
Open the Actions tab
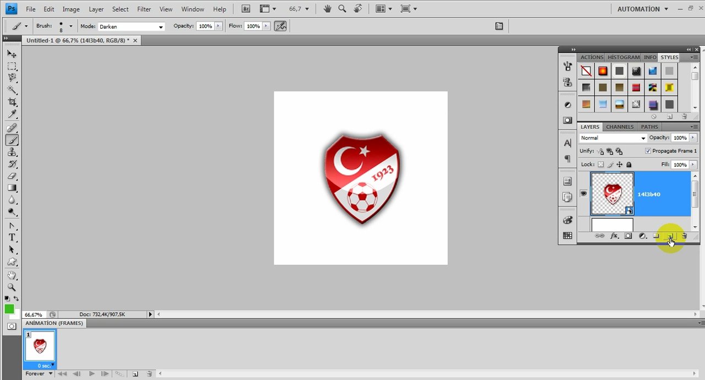[x=592, y=57]
